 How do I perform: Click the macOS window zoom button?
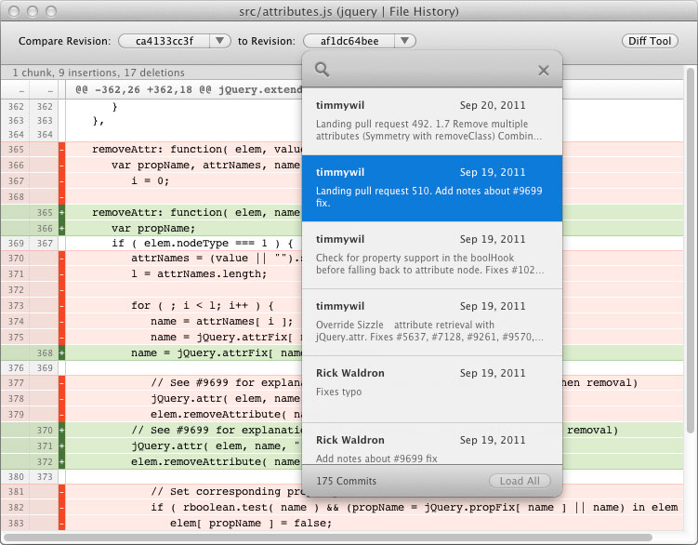[x=51, y=11]
